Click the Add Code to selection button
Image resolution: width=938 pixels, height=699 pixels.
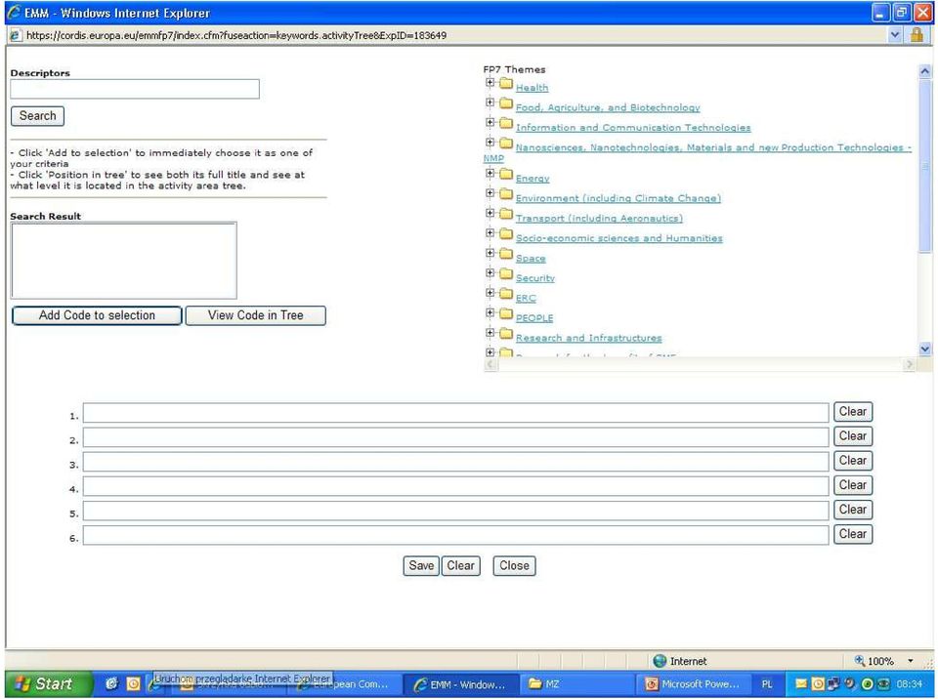97,315
